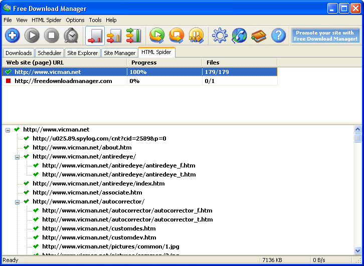The height and width of the screenshot is (266, 364).
Task: Click the Start download play icon
Action: pos(32,35)
